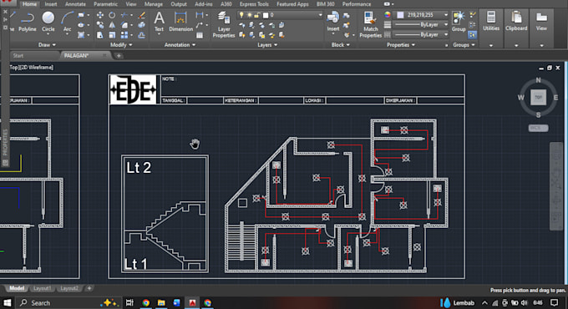
Task: Expand the Block panel
Action: (x=341, y=45)
